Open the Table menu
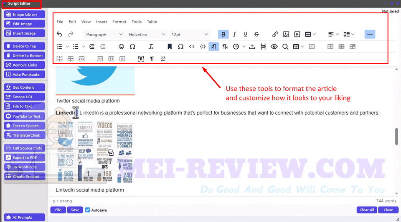The width and height of the screenshot is (401, 222). 152,22
